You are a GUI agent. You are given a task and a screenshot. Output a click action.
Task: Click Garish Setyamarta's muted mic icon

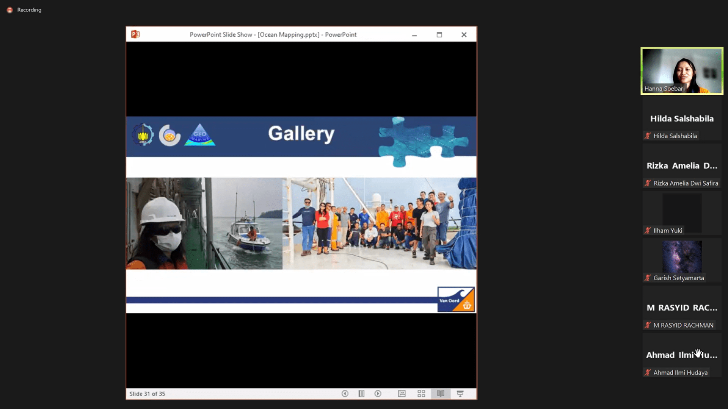click(x=648, y=278)
